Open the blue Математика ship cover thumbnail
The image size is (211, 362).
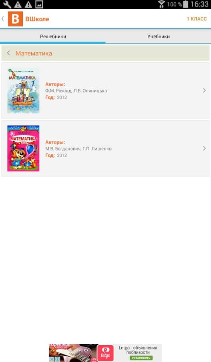[23, 90]
